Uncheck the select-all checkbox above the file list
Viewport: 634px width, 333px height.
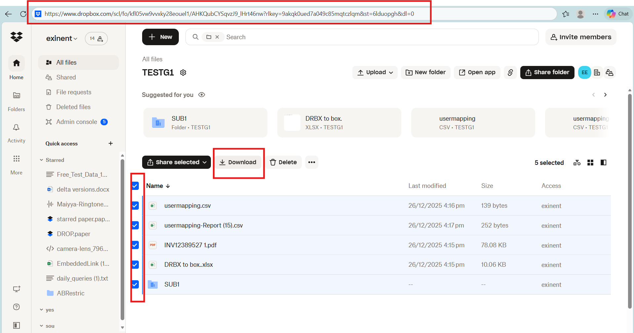coord(135,186)
